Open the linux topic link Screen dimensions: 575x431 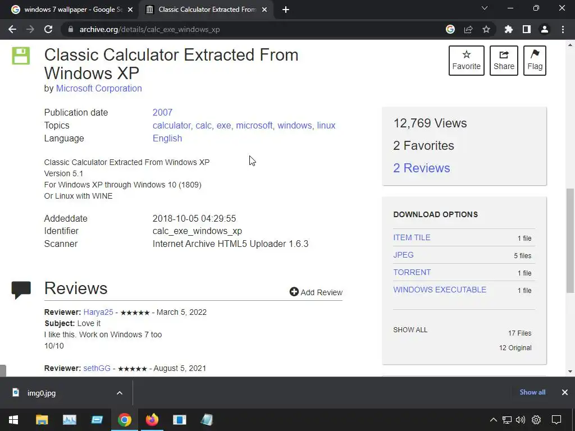[x=326, y=125]
